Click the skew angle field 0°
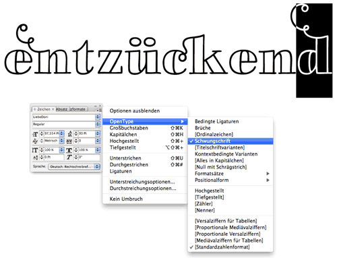The image size is (337, 258). (89, 157)
